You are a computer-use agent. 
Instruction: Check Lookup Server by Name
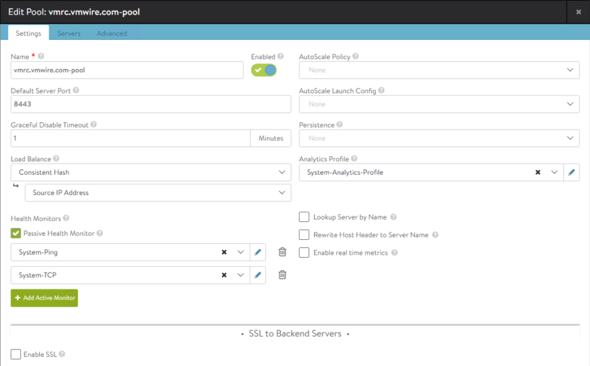point(304,217)
